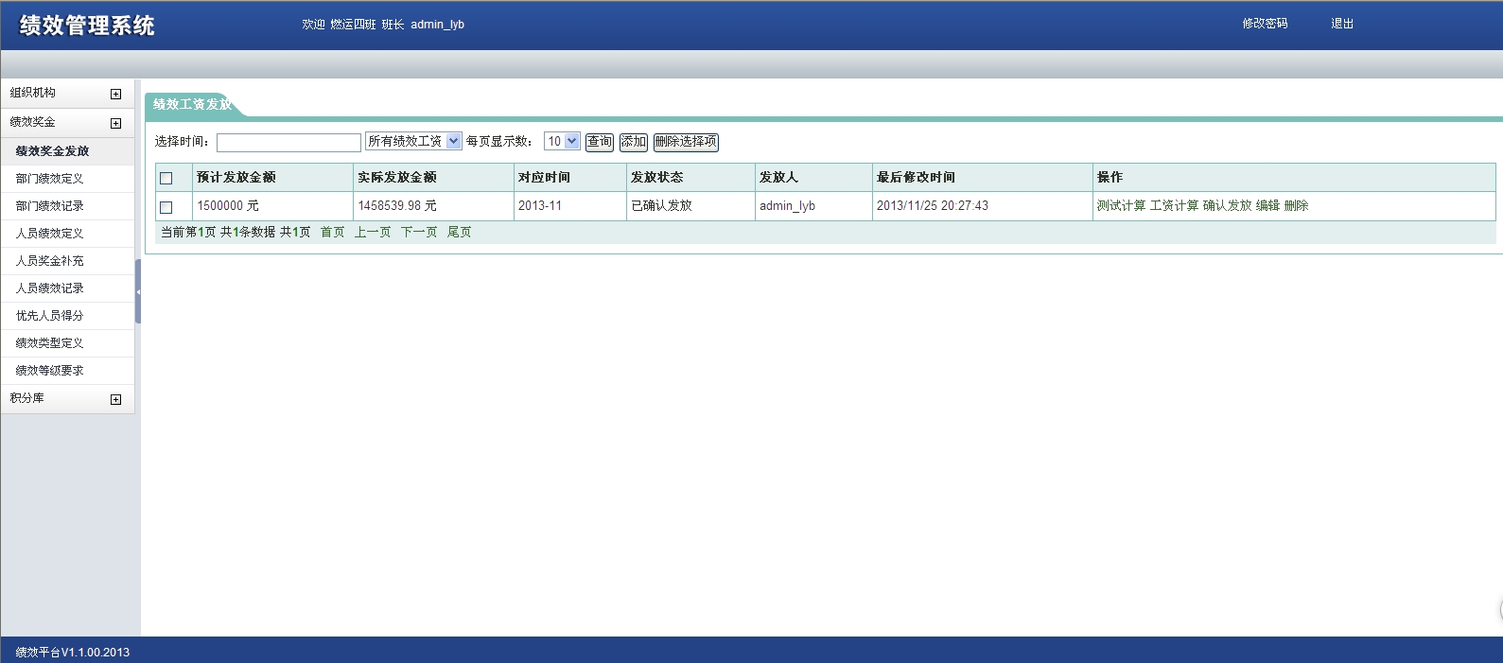Click the 添加 button
Viewport: 1503px width, 663px height.
click(x=634, y=142)
